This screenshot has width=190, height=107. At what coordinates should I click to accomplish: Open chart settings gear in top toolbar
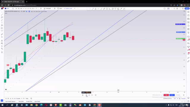(x=177, y=9)
